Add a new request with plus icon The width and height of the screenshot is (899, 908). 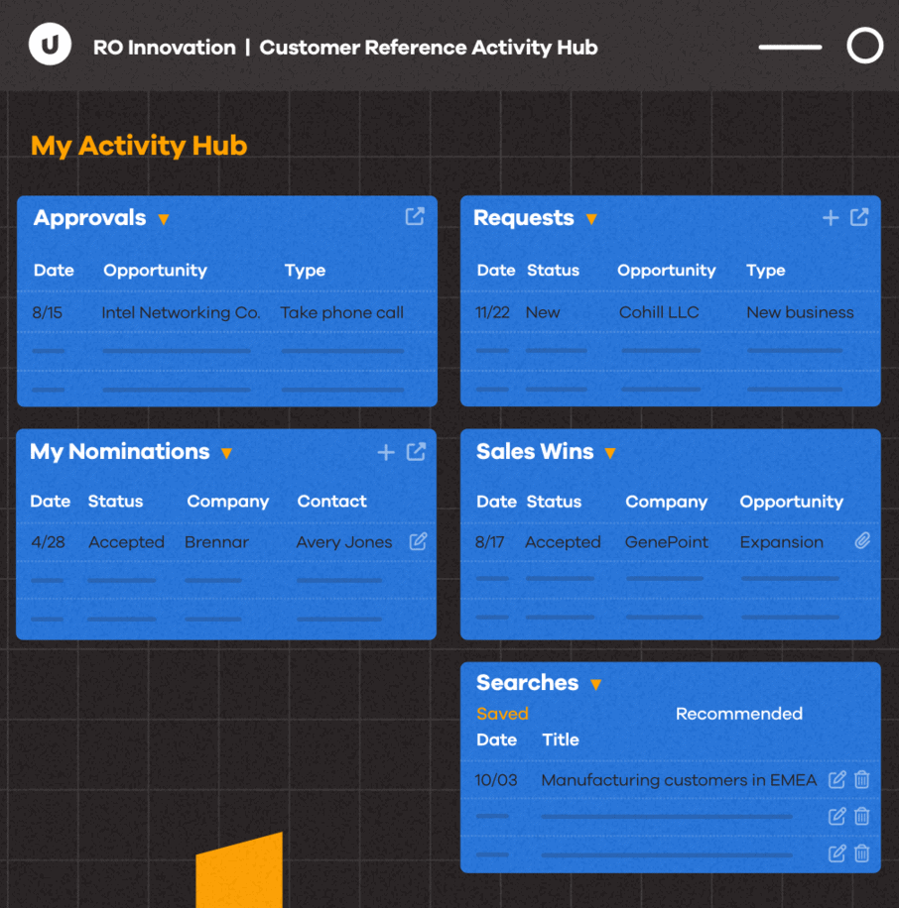click(x=830, y=218)
